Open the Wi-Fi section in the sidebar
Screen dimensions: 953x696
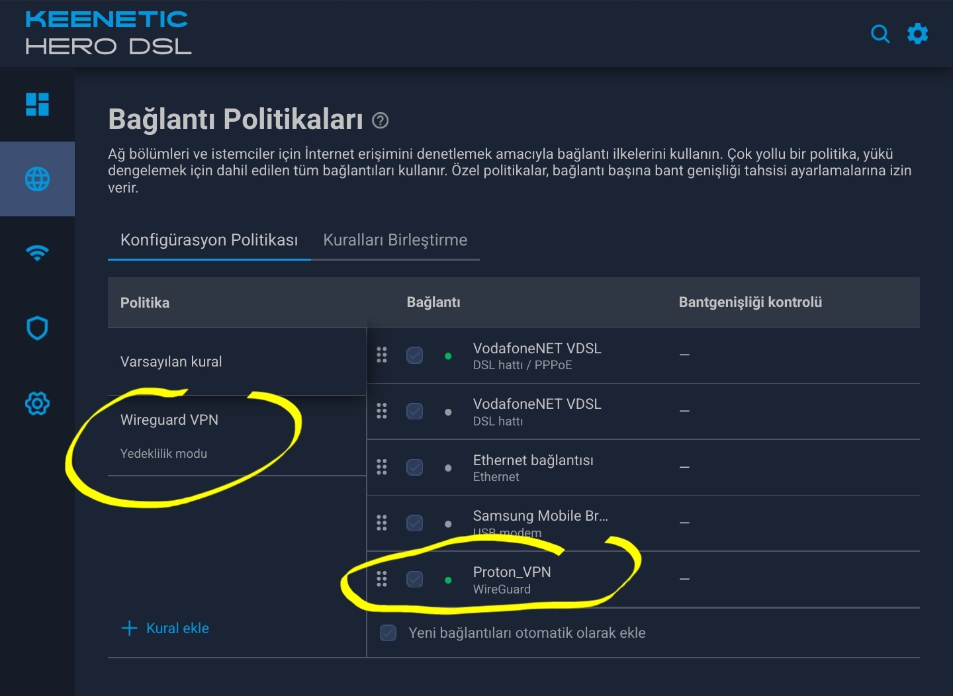[37, 253]
